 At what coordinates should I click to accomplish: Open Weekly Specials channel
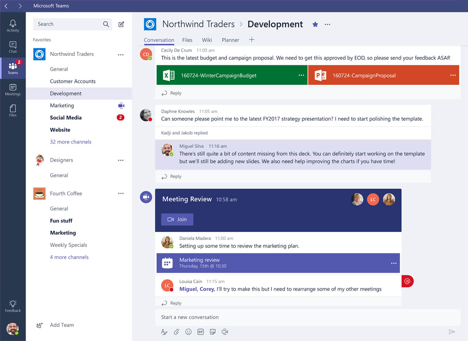pyautogui.click(x=68, y=245)
